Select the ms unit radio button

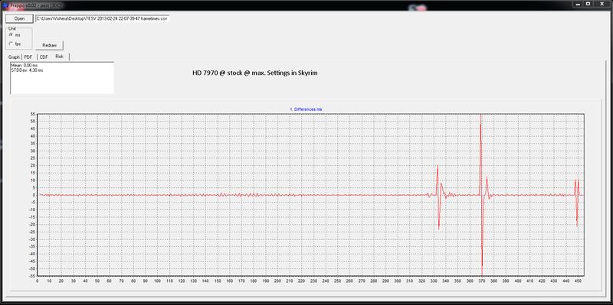11,34
